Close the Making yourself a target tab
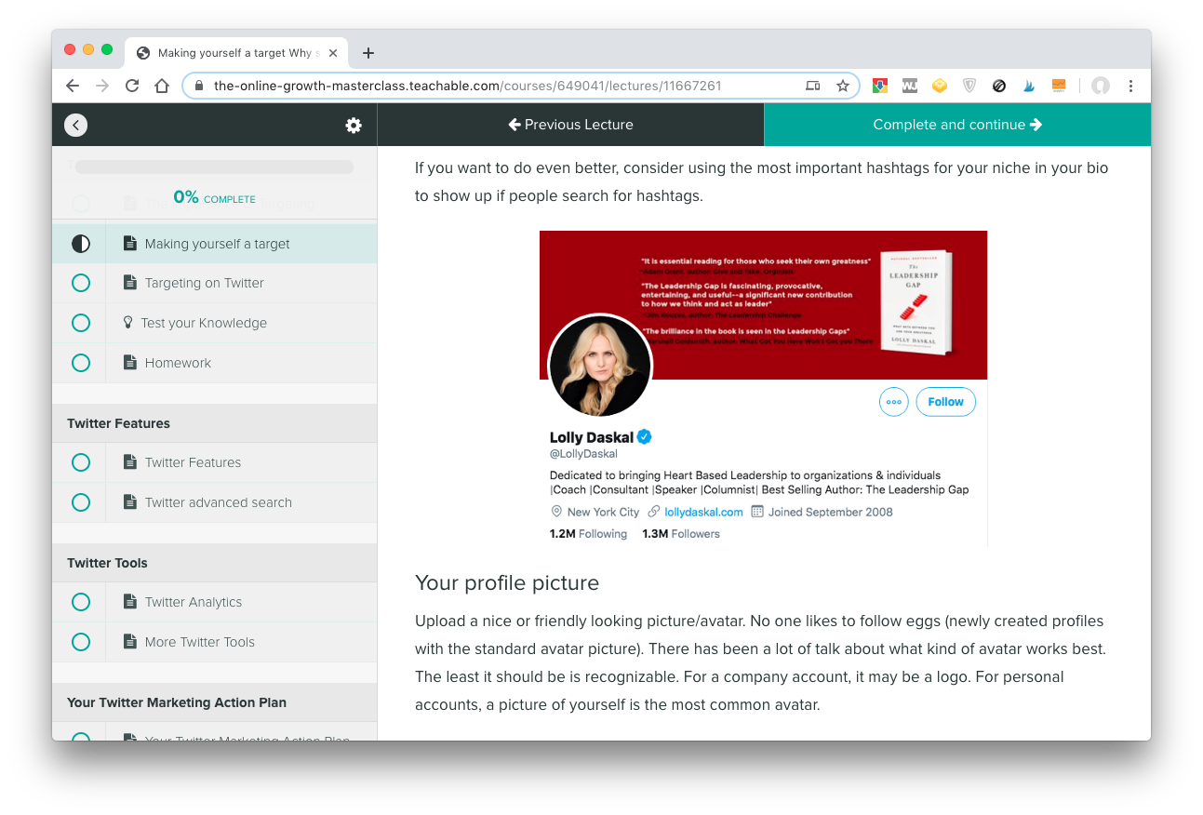Image resolution: width=1203 pixels, height=815 pixels. click(333, 53)
